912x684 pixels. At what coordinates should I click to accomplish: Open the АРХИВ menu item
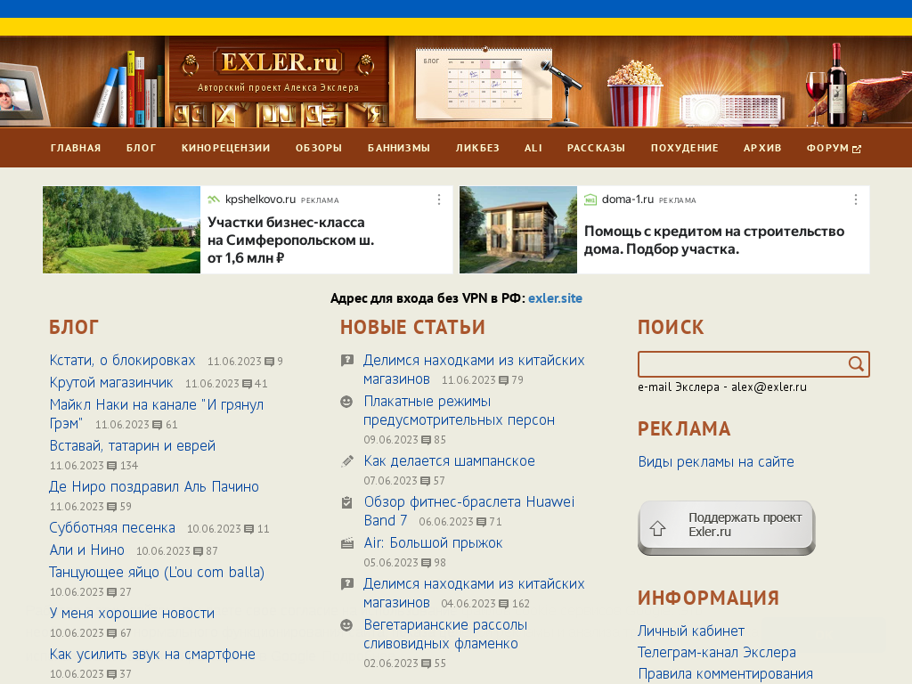coord(762,149)
